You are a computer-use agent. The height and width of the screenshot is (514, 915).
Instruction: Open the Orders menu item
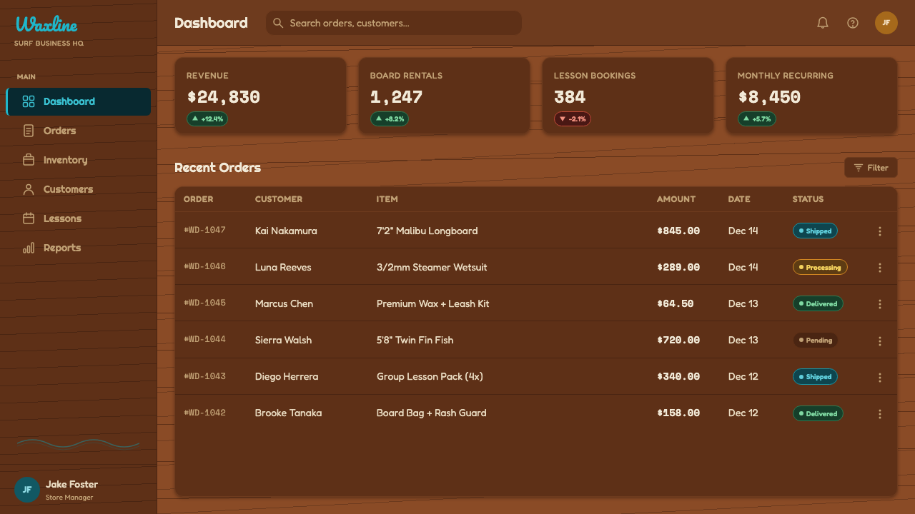(79, 131)
